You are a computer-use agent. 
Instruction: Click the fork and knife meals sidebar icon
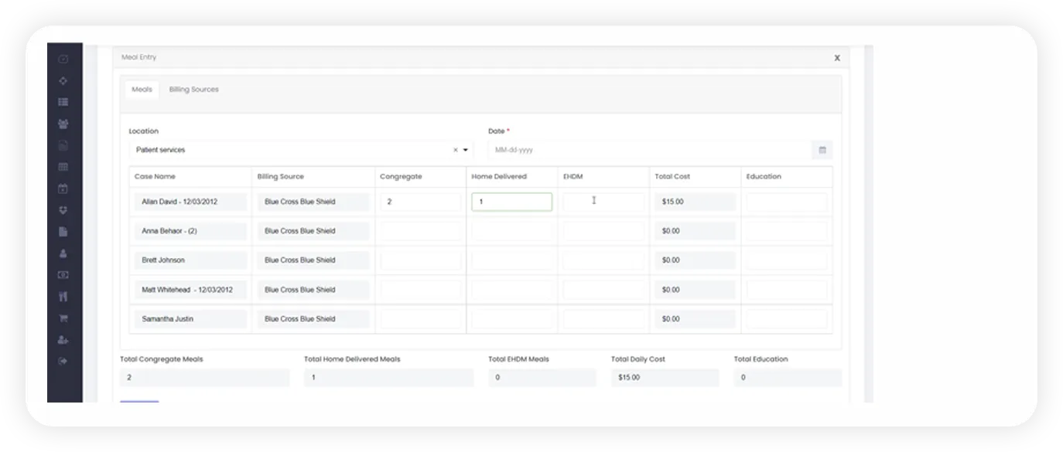pyautogui.click(x=63, y=296)
